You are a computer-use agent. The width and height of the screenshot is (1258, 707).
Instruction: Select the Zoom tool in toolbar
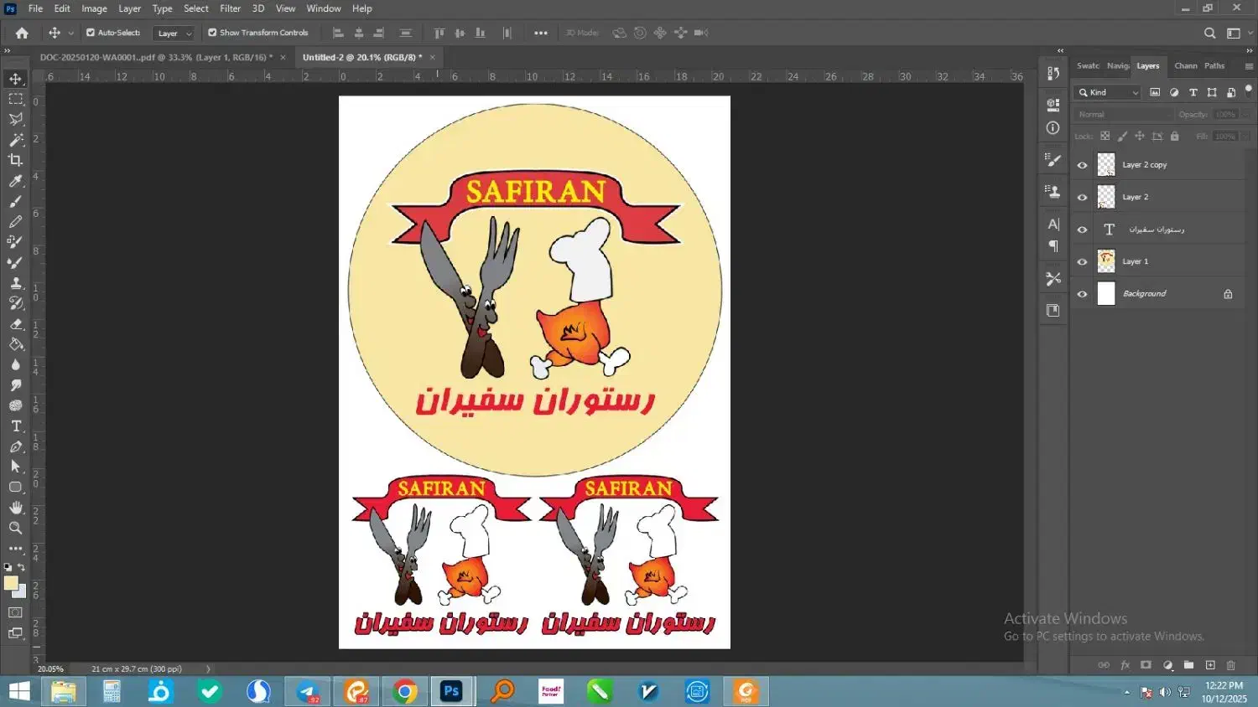click(x=15, y=528)
